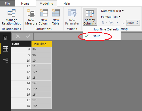The height and width of the screenshot is (111, 142).
Task: Open the Help tab
Action: (x=67, y=4)
